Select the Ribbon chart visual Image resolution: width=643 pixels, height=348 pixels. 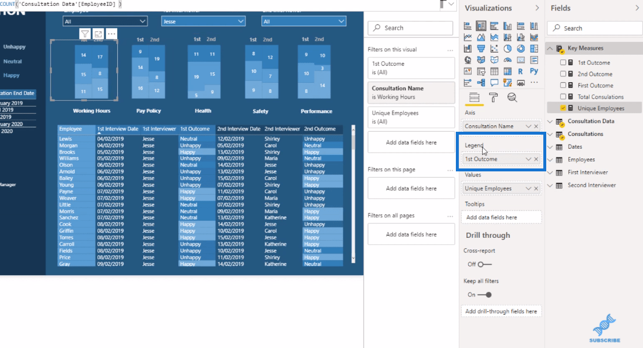[x=534, y=37]
